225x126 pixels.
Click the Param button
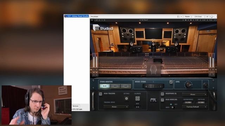tap(187, 16)
